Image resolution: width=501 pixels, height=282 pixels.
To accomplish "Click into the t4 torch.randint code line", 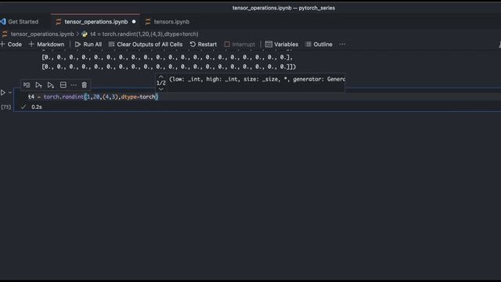I will [93, 97].
